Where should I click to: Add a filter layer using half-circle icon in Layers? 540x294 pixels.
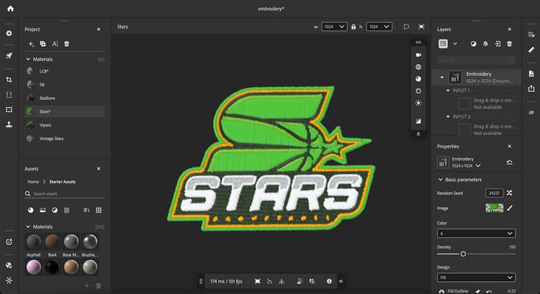click(474, 44)
